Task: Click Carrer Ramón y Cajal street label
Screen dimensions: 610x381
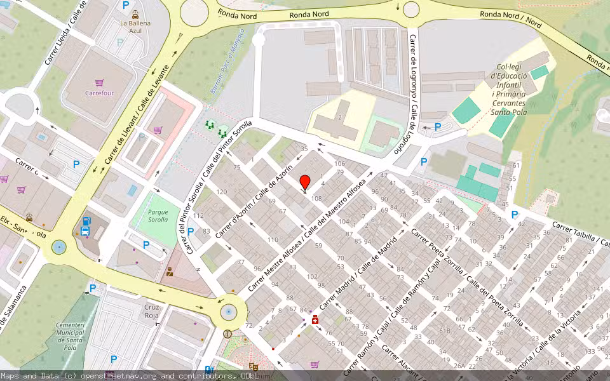Action: 393,317
